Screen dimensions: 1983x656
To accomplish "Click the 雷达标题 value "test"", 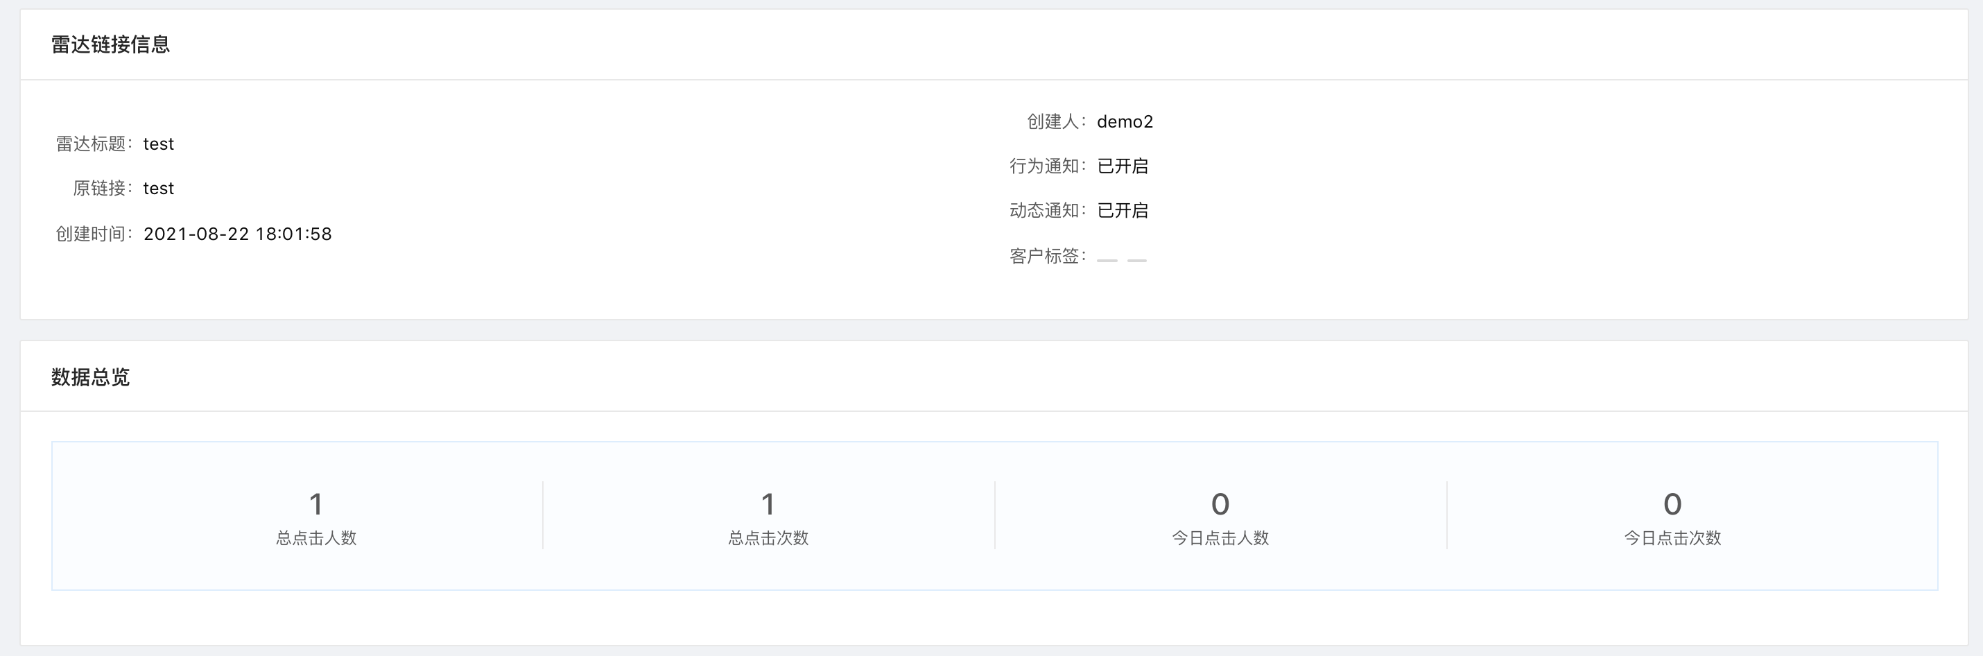I will 159,144.
